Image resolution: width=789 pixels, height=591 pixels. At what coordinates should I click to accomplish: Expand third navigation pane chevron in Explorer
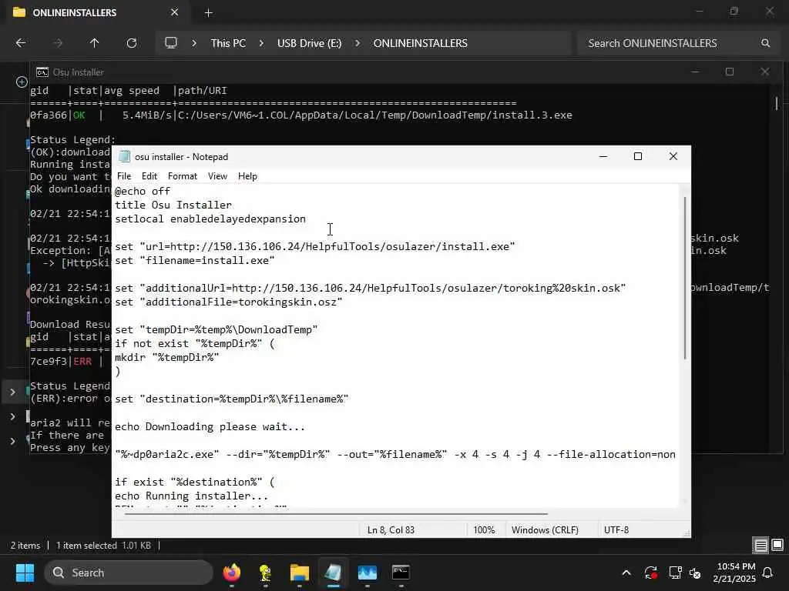(x=12, y=441)
